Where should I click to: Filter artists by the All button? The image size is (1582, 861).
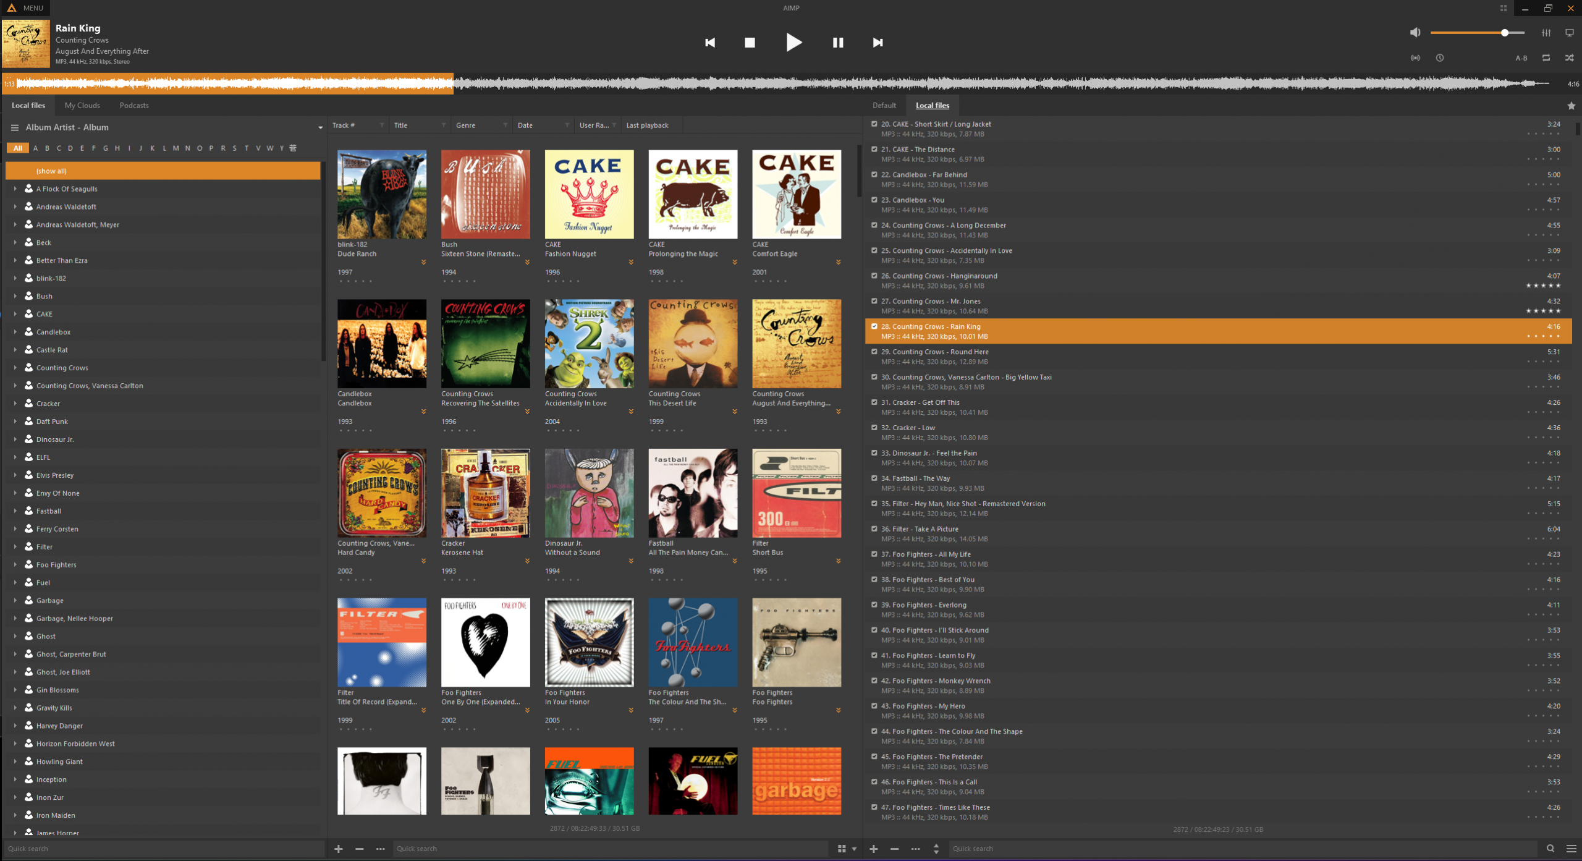(x=18, y=148)
